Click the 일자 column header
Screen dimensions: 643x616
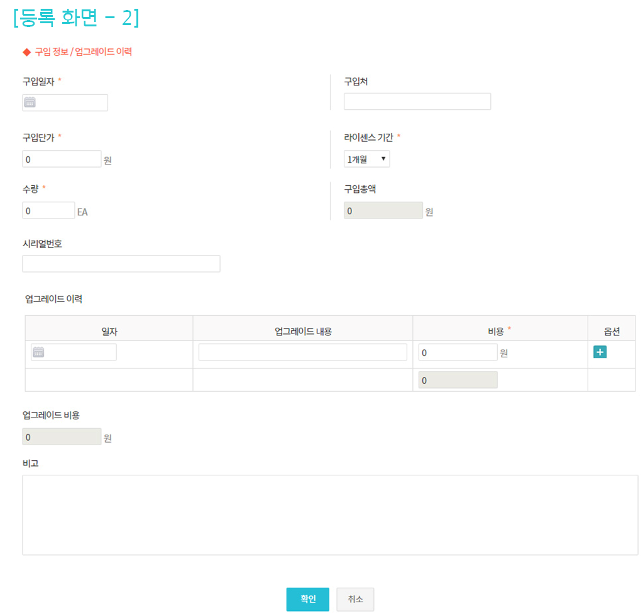109,331
